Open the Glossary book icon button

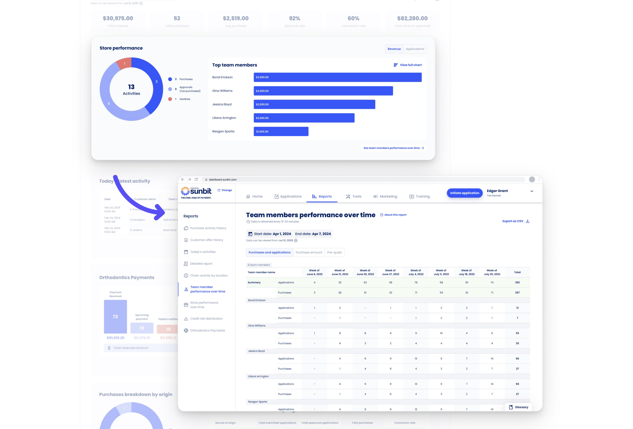511,407
